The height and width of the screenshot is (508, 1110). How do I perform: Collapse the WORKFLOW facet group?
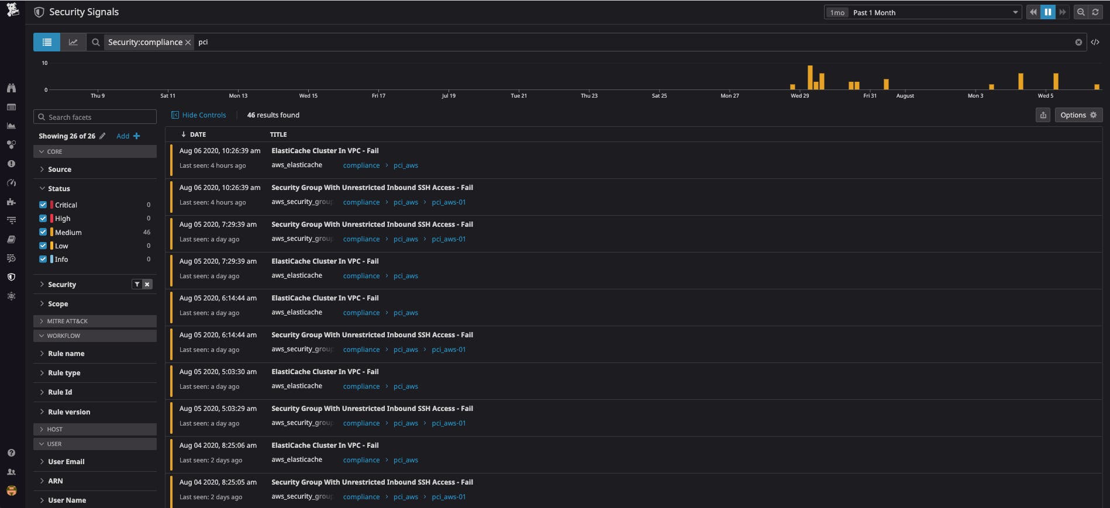95,336
